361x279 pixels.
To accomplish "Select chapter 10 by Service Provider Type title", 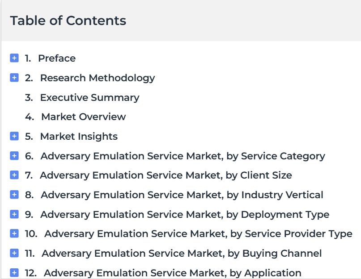I will (199, 234).
